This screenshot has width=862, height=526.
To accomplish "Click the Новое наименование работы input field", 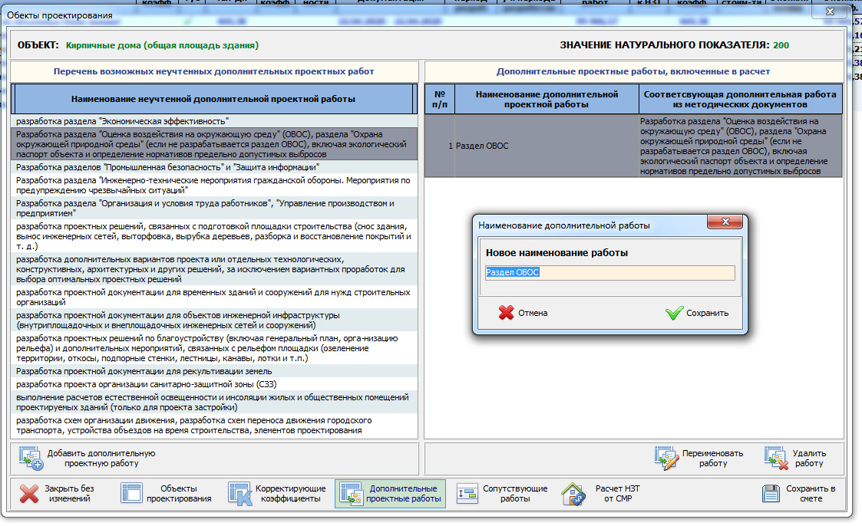I will click(x=609, y=272).
